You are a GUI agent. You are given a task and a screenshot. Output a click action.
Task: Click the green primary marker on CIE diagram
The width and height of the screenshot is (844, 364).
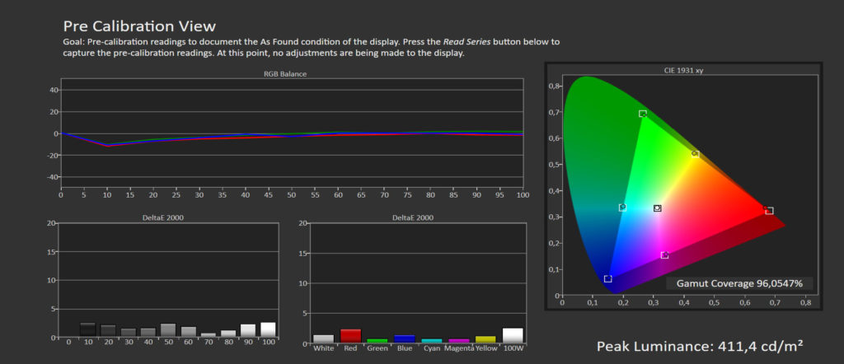643,114
